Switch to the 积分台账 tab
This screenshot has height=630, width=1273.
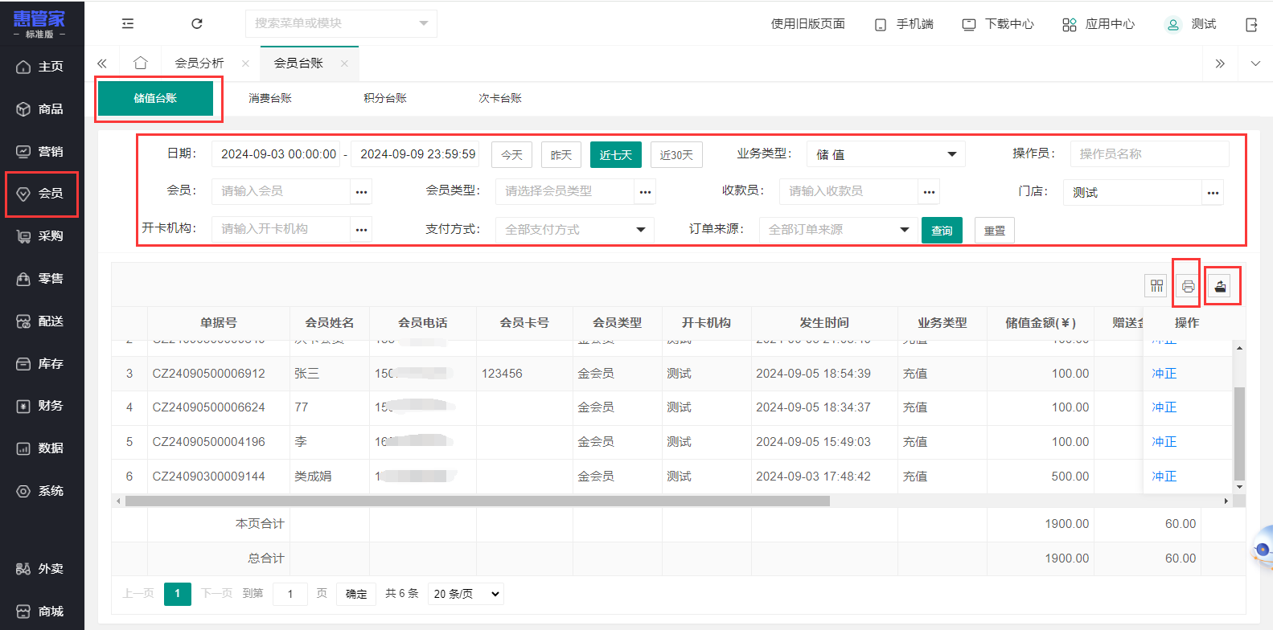(x=385, y=98)
